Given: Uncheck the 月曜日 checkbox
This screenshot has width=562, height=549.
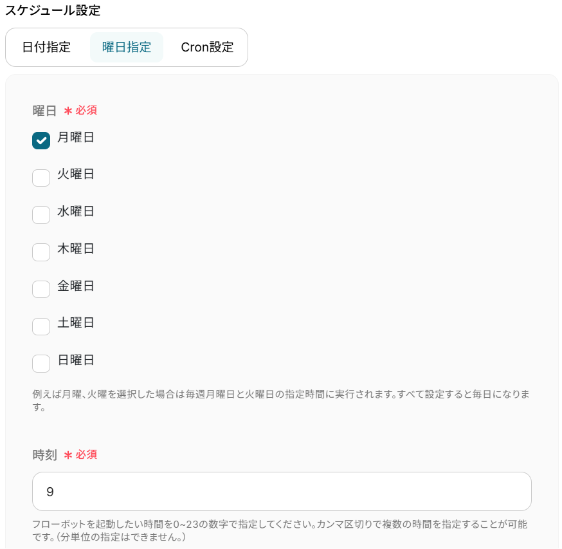Looking at the screenshot, I should tap(41, 141).
